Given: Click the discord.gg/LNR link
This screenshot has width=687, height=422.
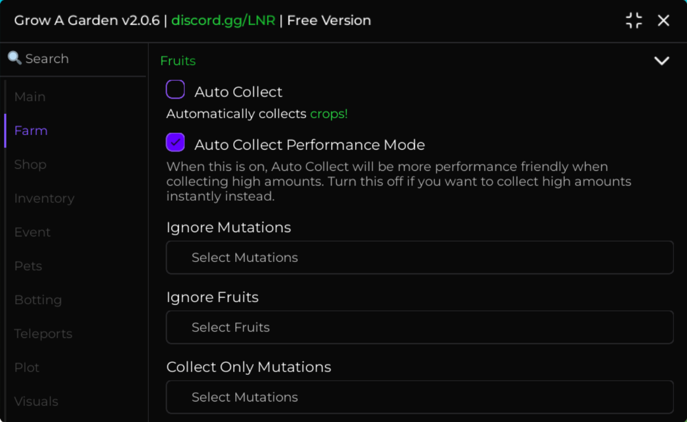Looking at the screenshot, I should pos(223,21).
